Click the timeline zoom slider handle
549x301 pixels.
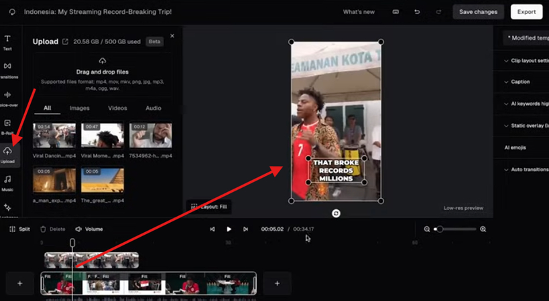440,229
